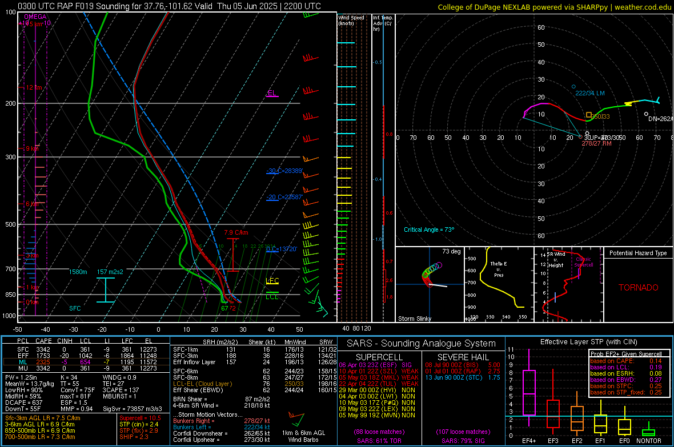Click the SARS - Sounding Analogue System heading
Screen dimensions: 674x447
click(x=422, y=344)
